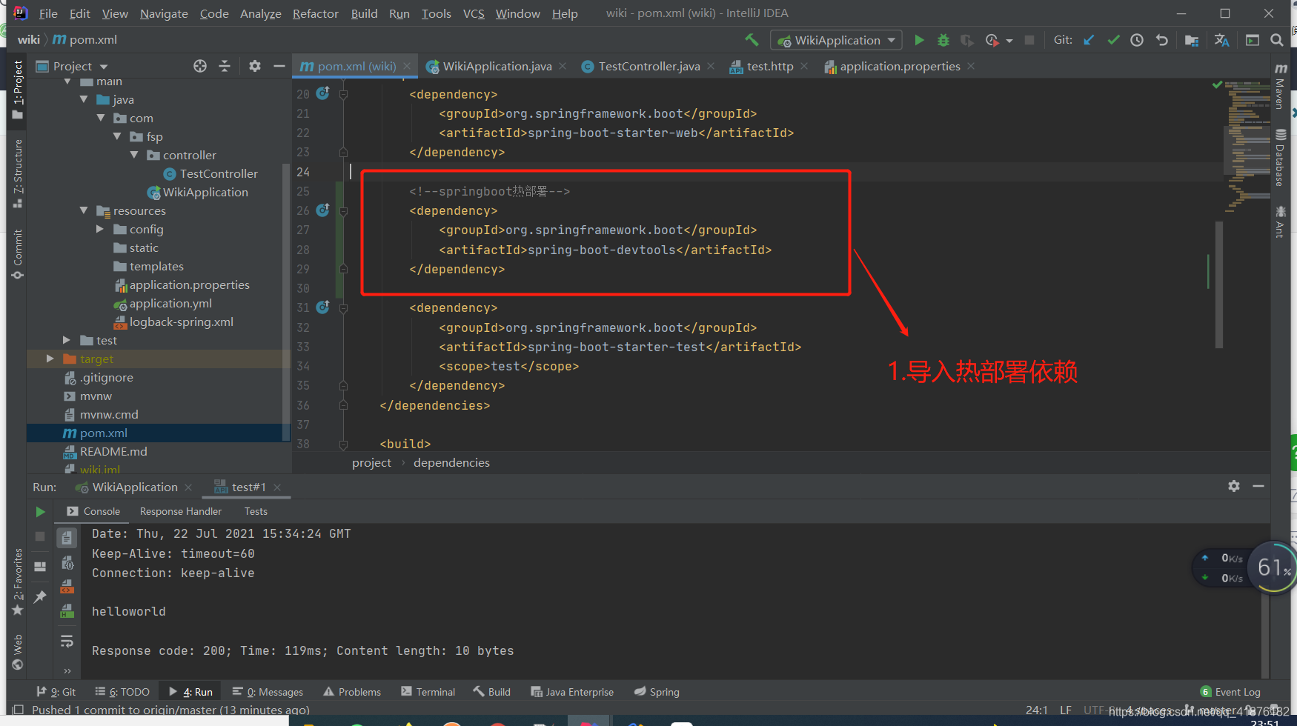The width and height of the screenshot is (1297, 726).
Task: Open the Event Log
Action: point(1230,692)
